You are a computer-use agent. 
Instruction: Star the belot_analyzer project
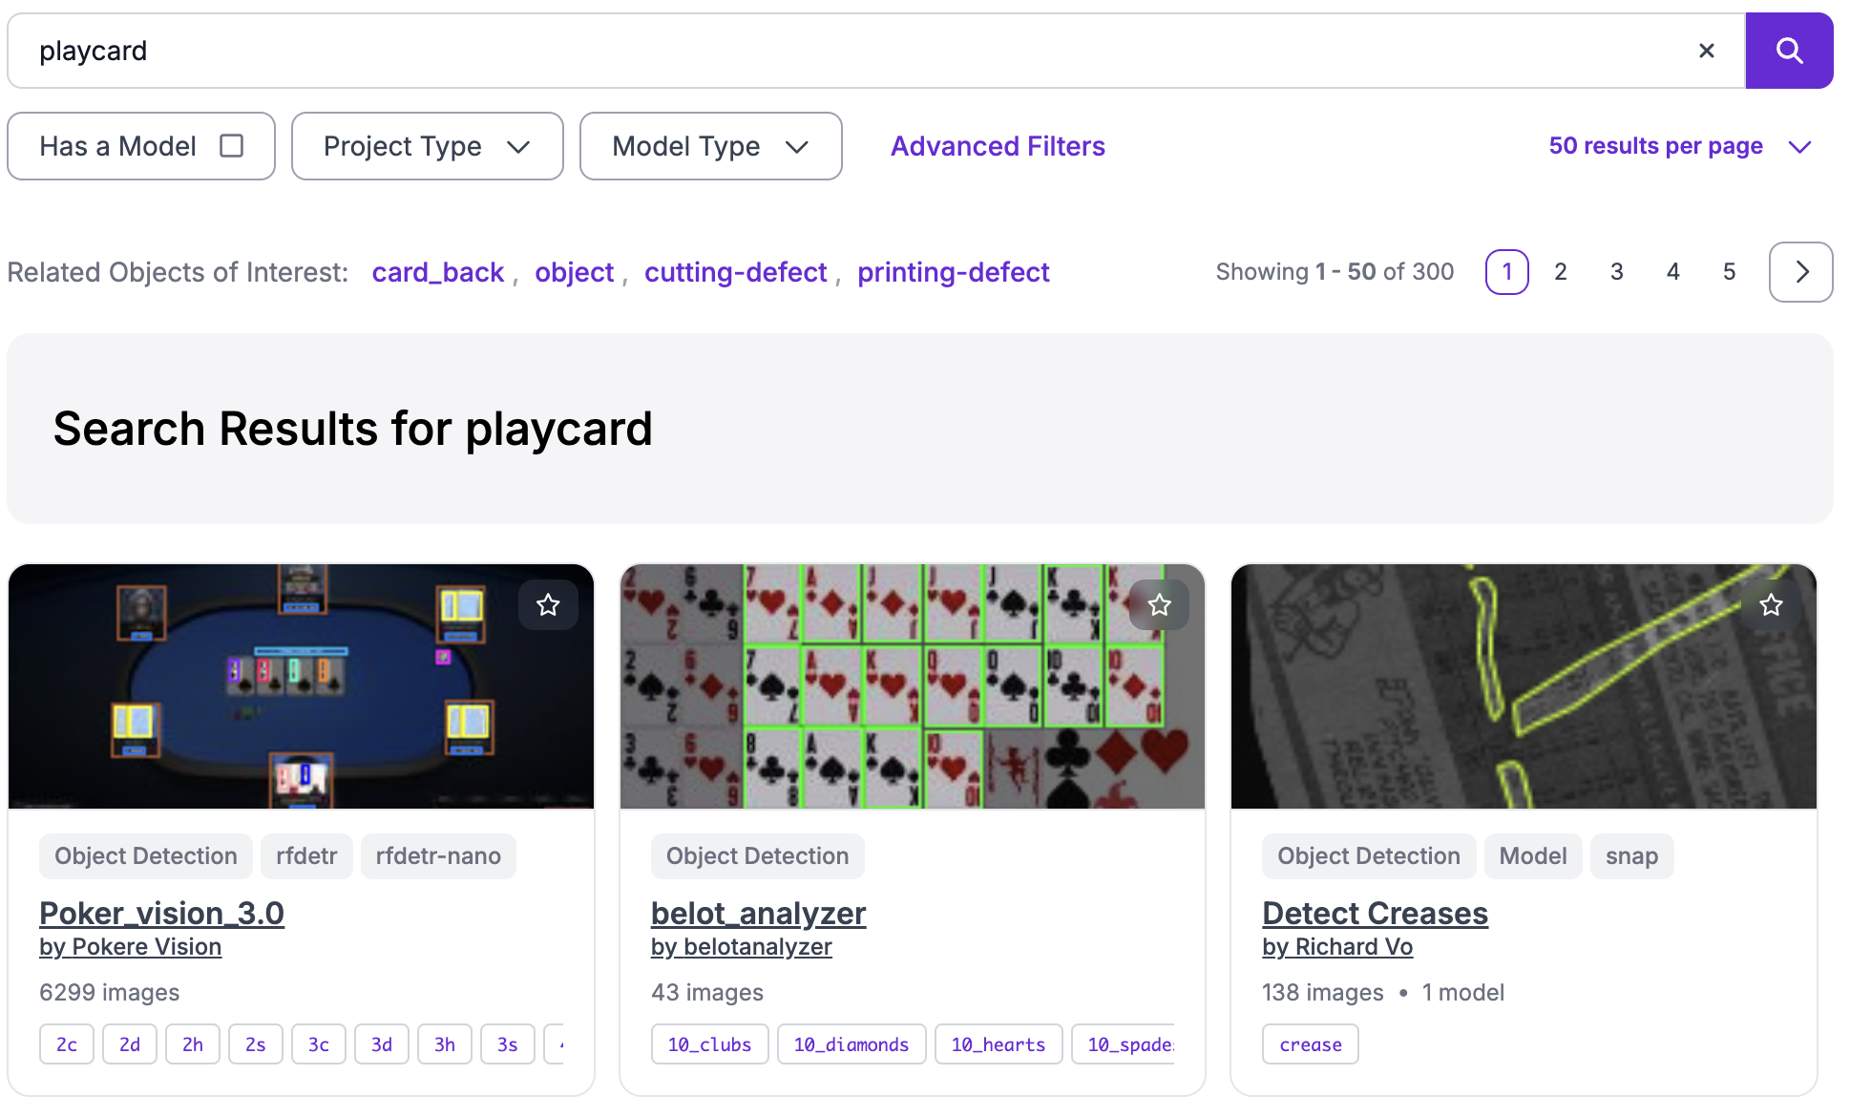(x=1159, y=604)
